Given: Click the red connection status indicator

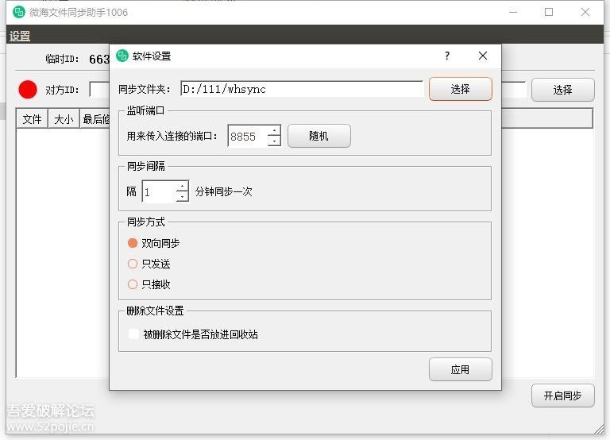Looking at the screenshot, I should [29, 90].
